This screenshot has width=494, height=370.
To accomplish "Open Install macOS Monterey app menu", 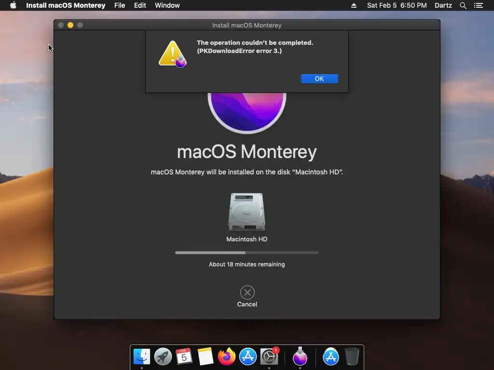I will point(66,5).
